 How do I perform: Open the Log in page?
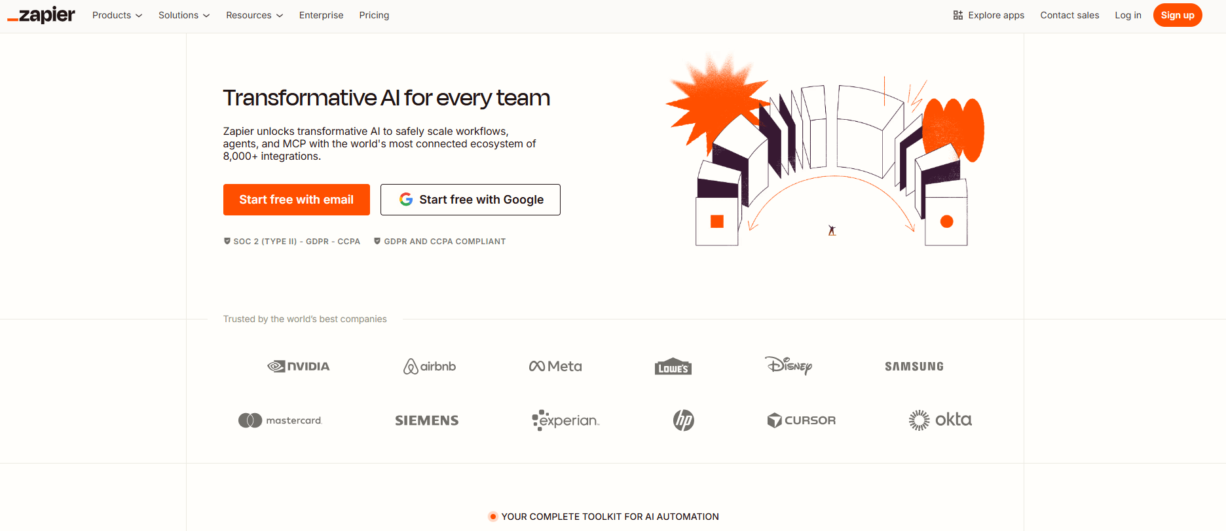[1128, 15]
